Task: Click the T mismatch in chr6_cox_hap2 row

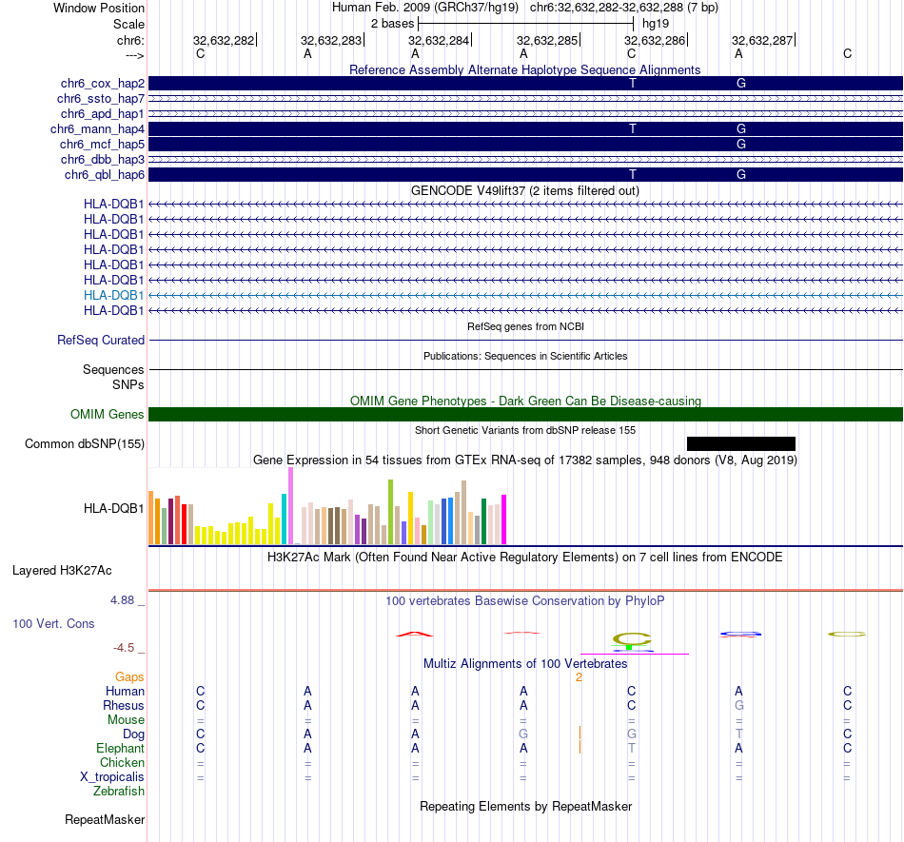Action: pos(633,84)
